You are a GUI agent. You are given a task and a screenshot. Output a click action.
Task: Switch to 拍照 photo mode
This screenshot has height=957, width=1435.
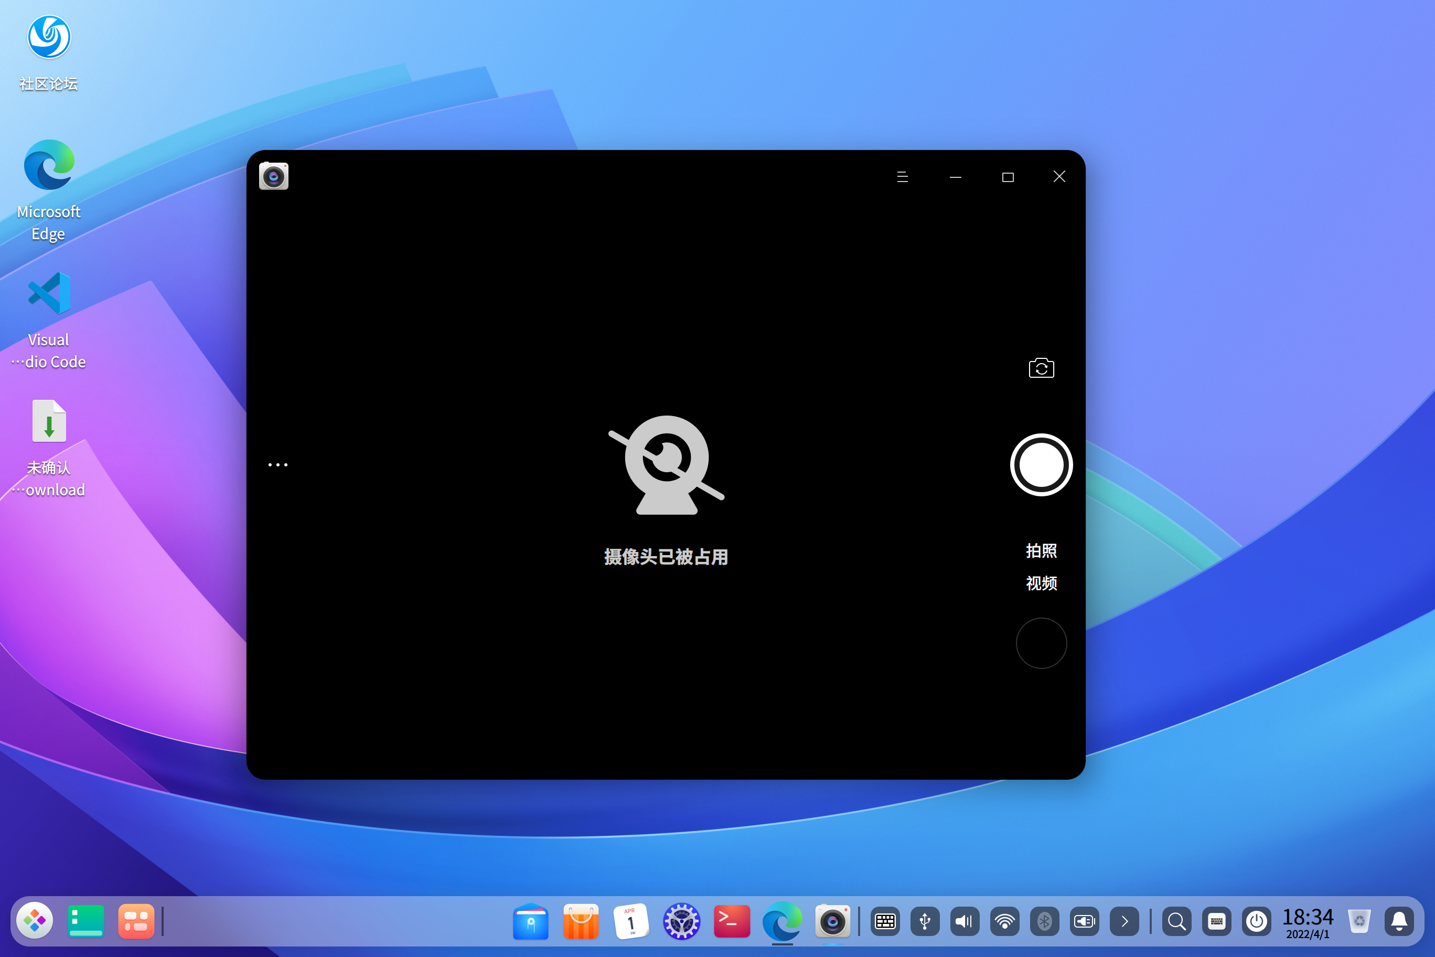pyautogui.click(x=1041, y=550)
